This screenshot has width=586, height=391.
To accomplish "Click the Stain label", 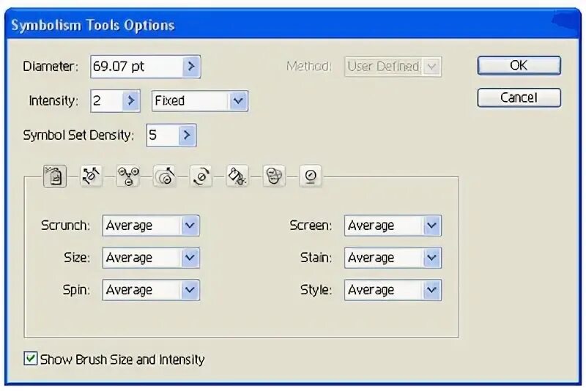I will (x=316, y=258).
